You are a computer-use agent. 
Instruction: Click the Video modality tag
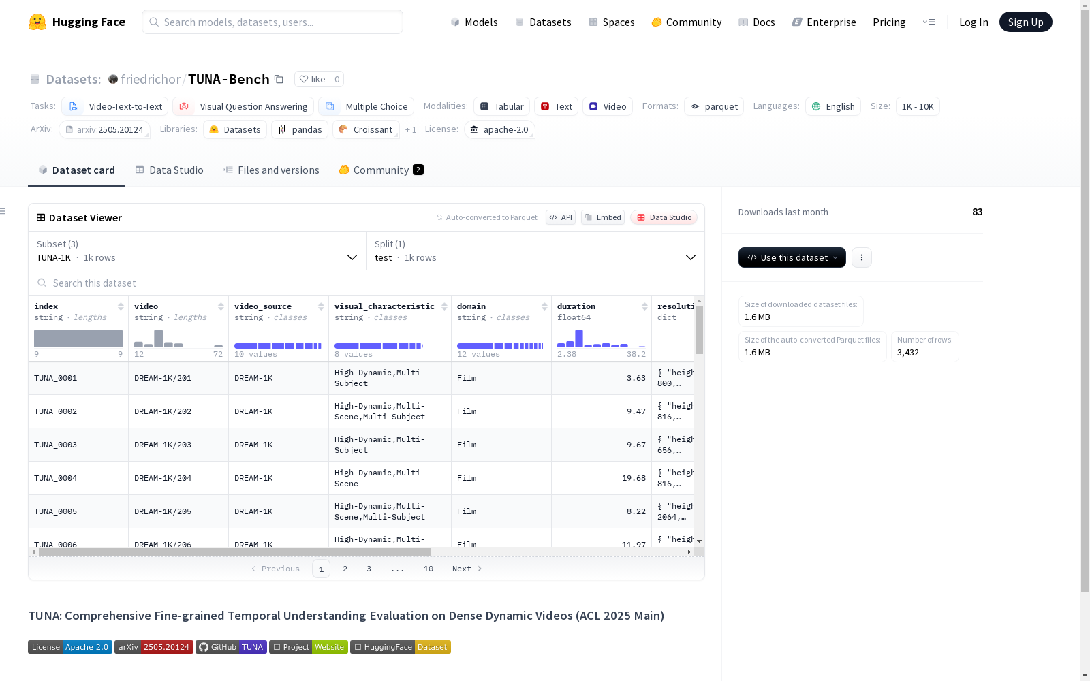(x=608, y=106)
